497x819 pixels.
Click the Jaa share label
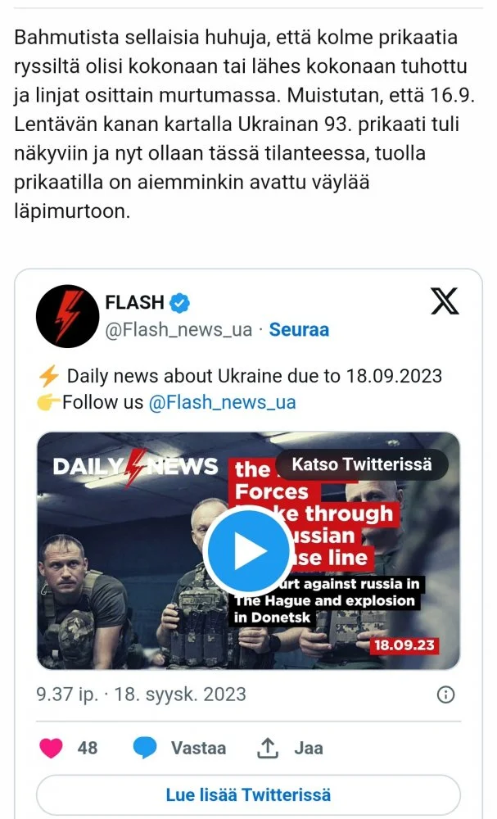pyautogui.click(x=309, y=748)
